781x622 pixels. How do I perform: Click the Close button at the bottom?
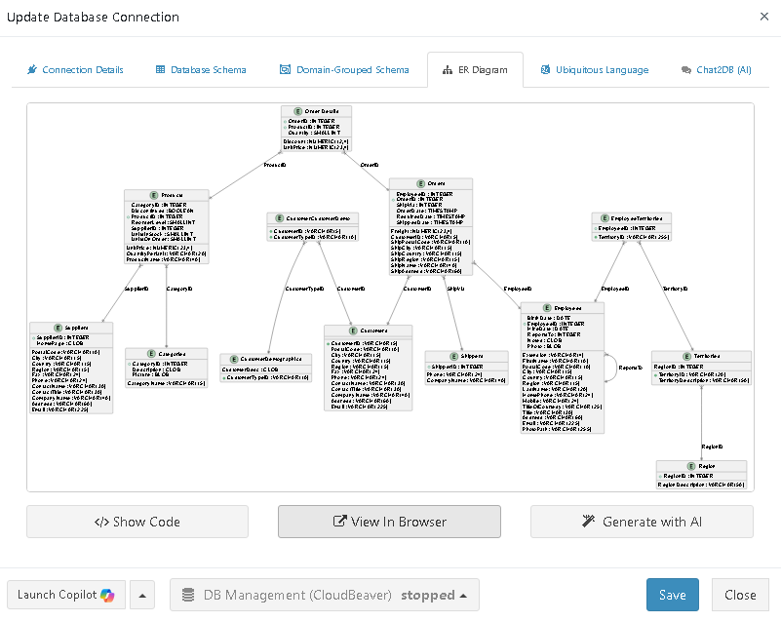740,595
